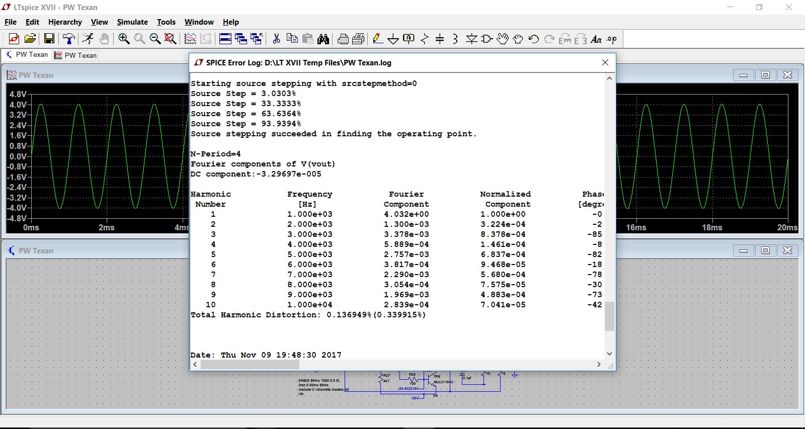Place an inductor component

455,39
